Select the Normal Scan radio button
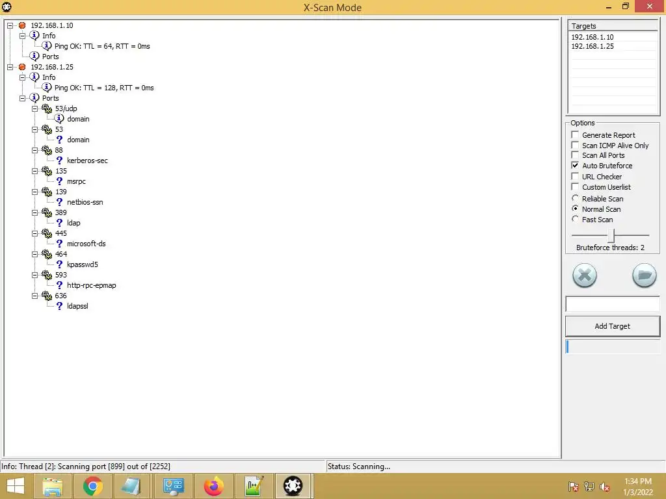The image size is (666, 499). click(575, 209)
